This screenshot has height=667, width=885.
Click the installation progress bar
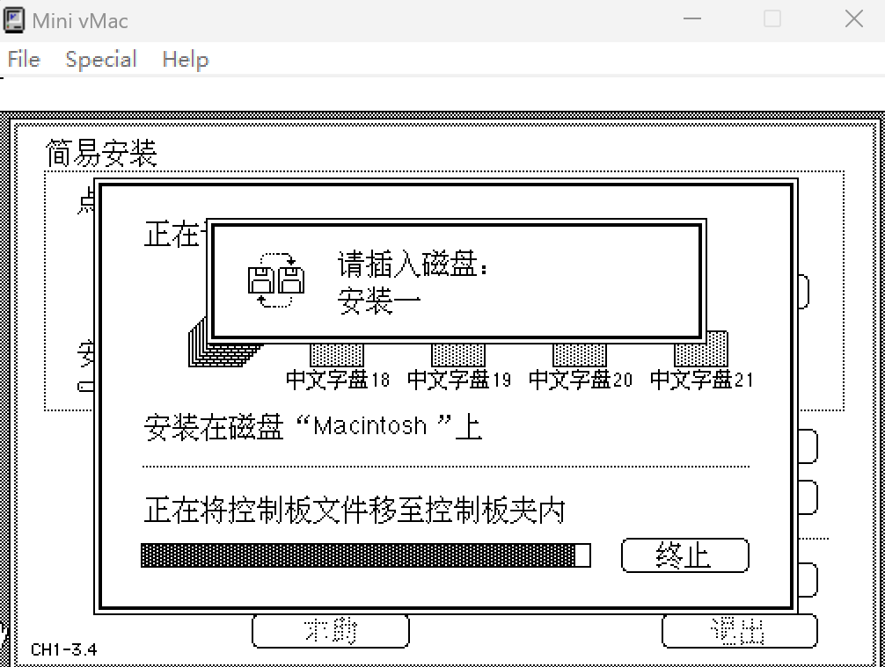coord(365,555)
